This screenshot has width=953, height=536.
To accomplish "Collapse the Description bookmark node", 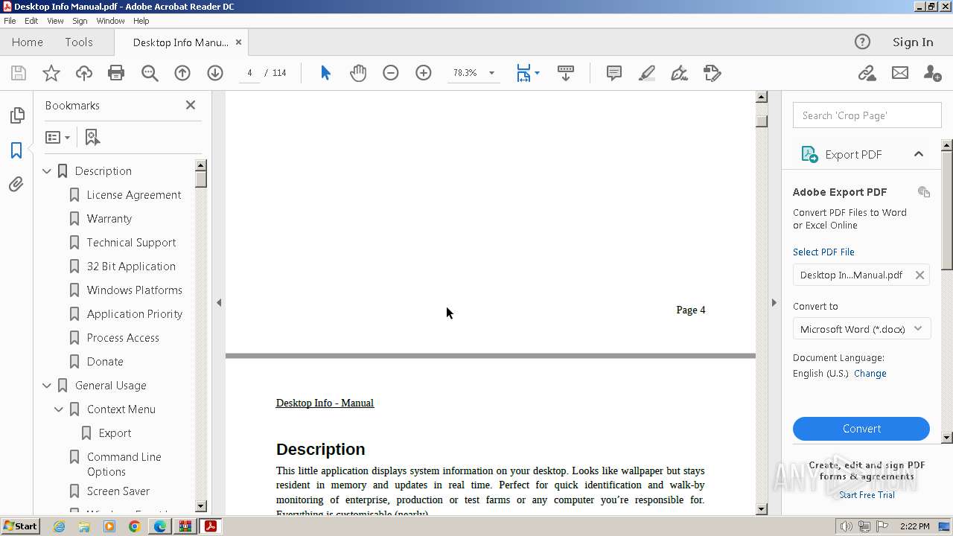I will click(x=47, y=171).
